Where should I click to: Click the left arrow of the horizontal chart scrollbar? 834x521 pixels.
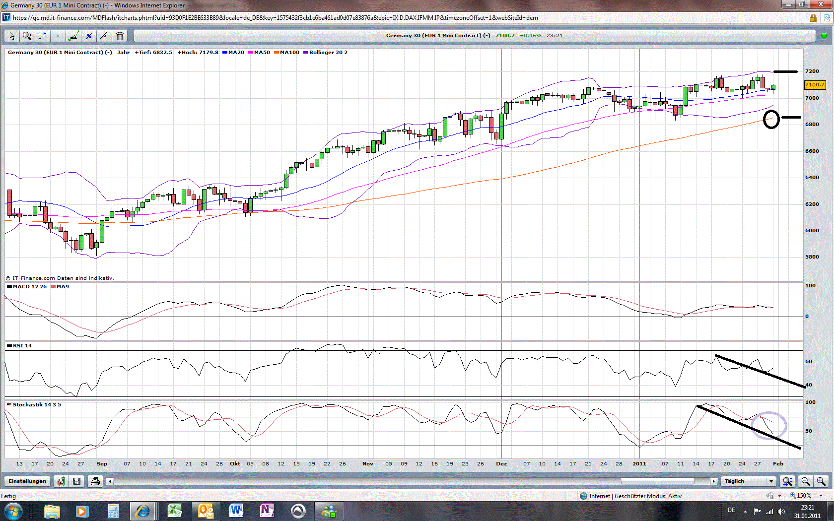pyautogui.click(x=110, y=481)
